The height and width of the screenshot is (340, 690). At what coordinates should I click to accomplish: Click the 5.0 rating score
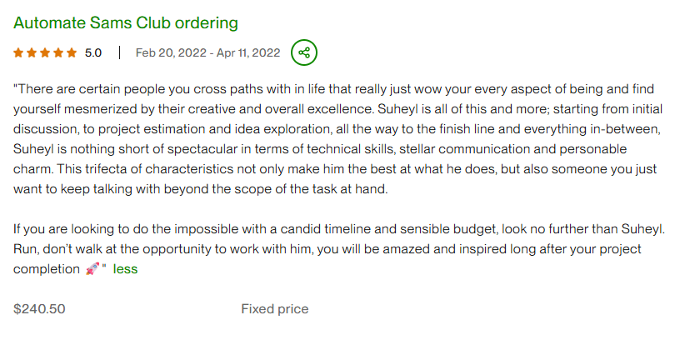93,52
